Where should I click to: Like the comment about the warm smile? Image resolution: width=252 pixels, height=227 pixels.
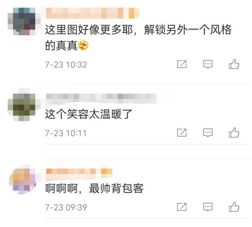[234, 132]
